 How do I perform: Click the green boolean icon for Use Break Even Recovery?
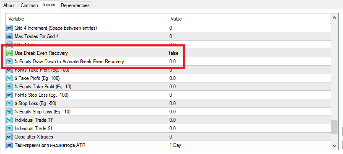click(x=10, y=53)
